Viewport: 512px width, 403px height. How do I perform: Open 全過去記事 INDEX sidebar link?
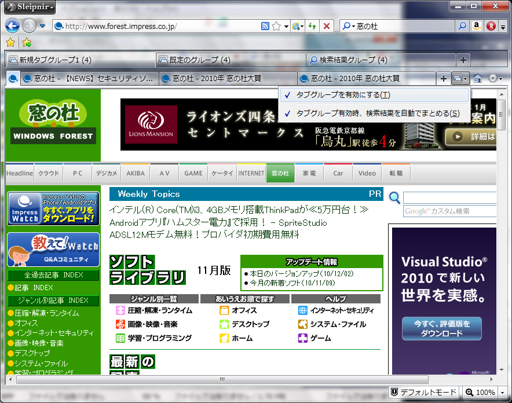(x=53, y=275)
